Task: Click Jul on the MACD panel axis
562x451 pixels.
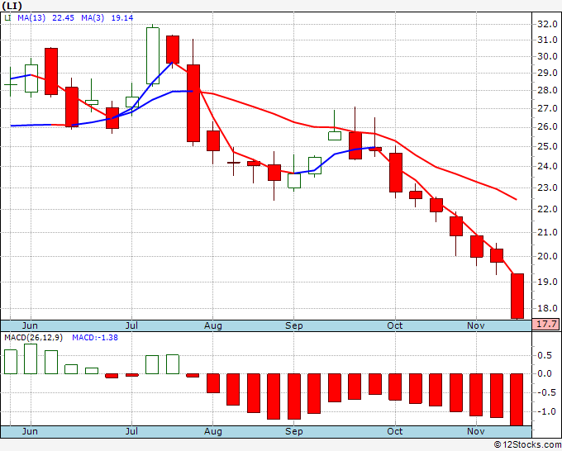Action: point(131,431)
